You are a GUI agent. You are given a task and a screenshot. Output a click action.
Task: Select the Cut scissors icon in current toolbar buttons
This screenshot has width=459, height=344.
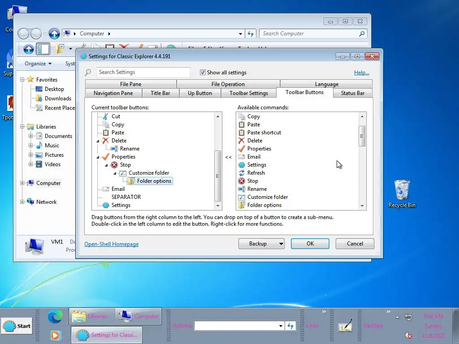(106, 116)
